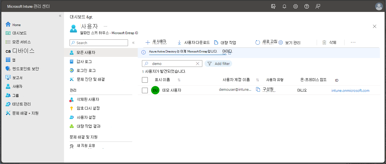Select the 데모 사용자 row checkbox

tap(145, 90)
